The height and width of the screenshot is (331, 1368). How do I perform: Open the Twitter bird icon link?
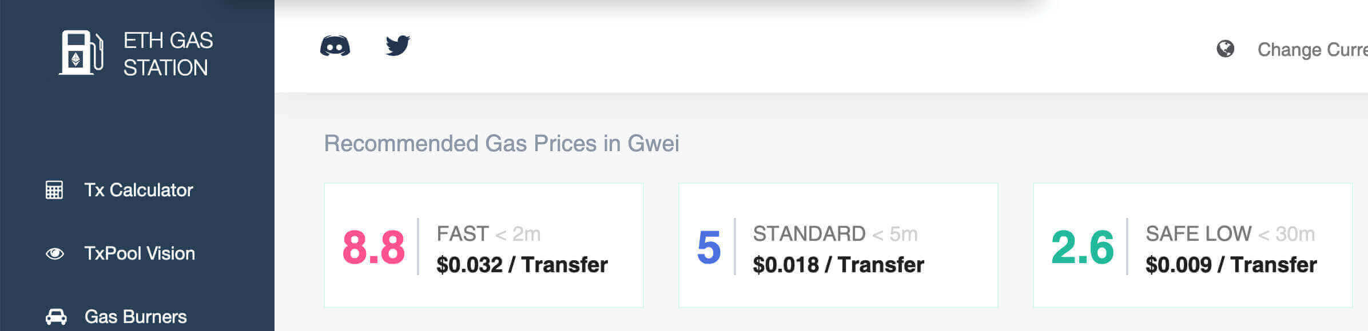pyautogui.click(x=397, y=46)
